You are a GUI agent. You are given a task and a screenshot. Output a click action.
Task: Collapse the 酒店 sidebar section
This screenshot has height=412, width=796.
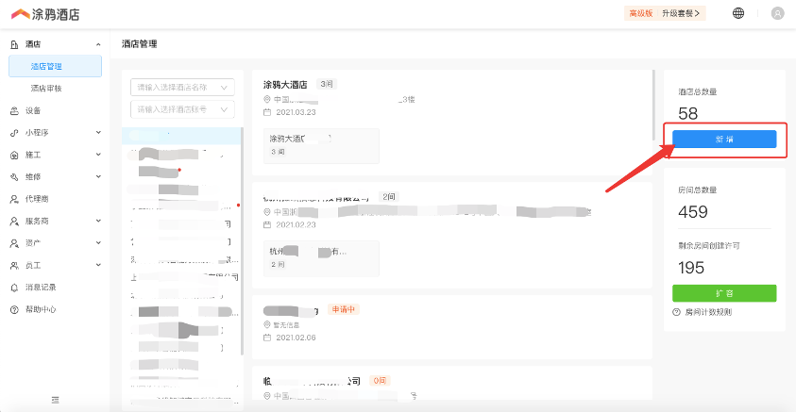click(98, 44)
